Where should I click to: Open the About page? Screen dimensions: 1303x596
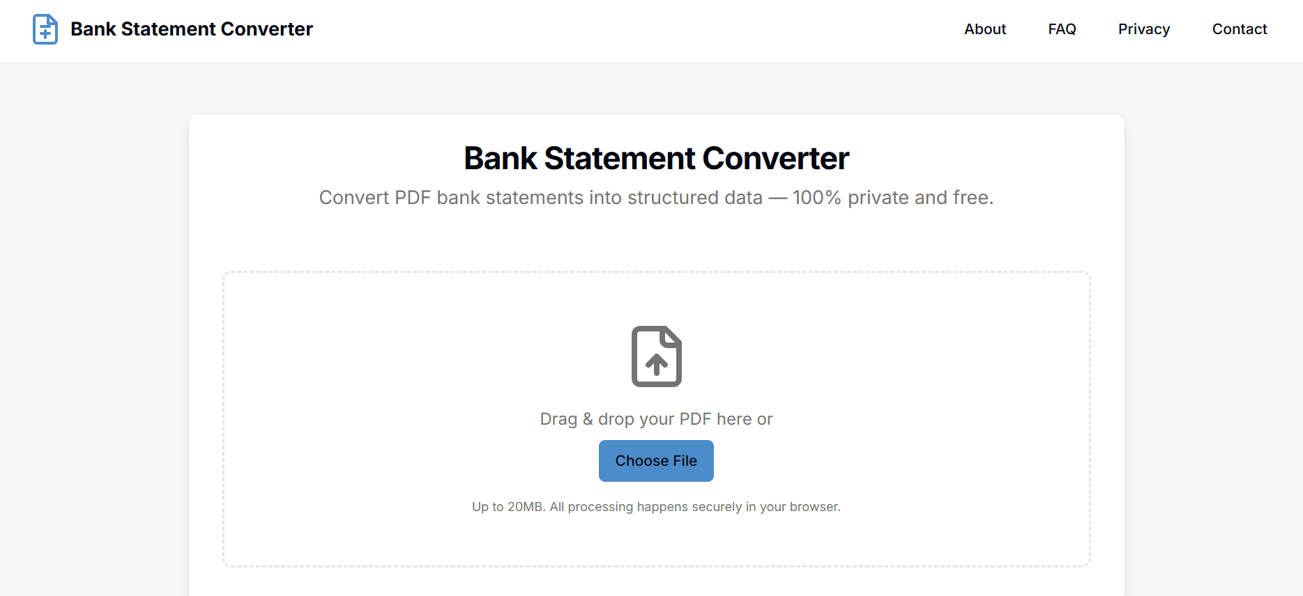984,29
